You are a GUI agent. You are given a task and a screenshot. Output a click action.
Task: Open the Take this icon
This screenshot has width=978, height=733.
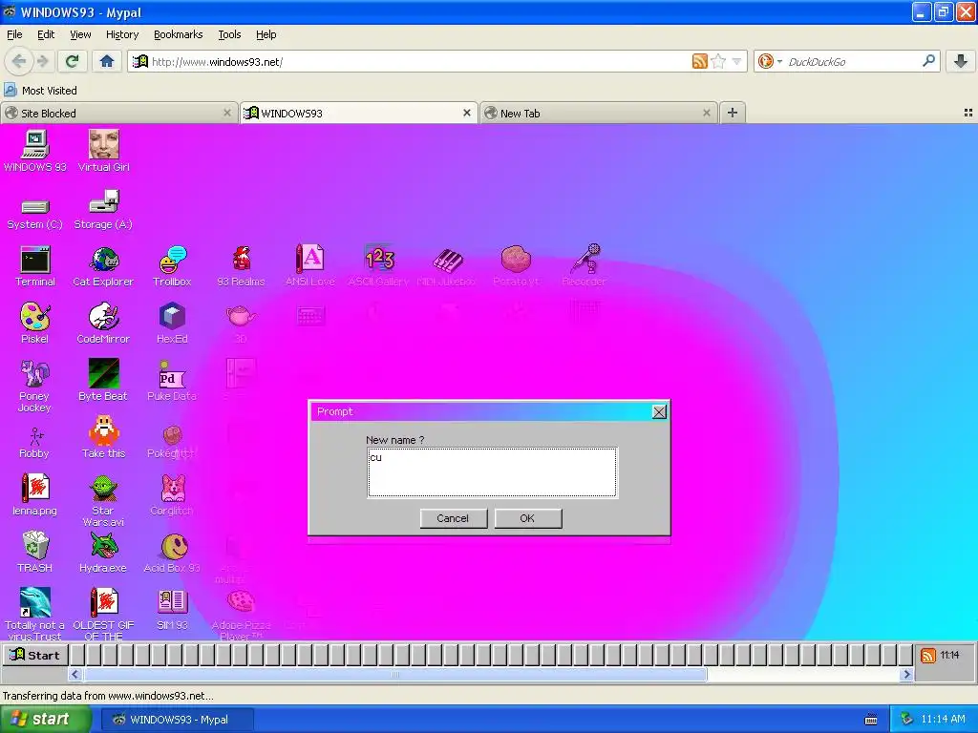103,437
